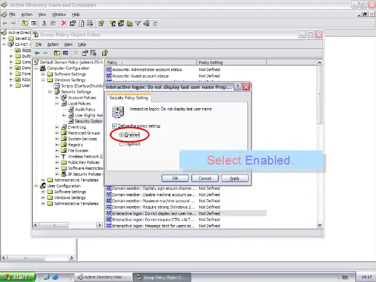This screenshot has height=282, width=376.
Task: Toggle Show/Hide Console Tree in Active Directory toolbar
Action: point(33,23)
